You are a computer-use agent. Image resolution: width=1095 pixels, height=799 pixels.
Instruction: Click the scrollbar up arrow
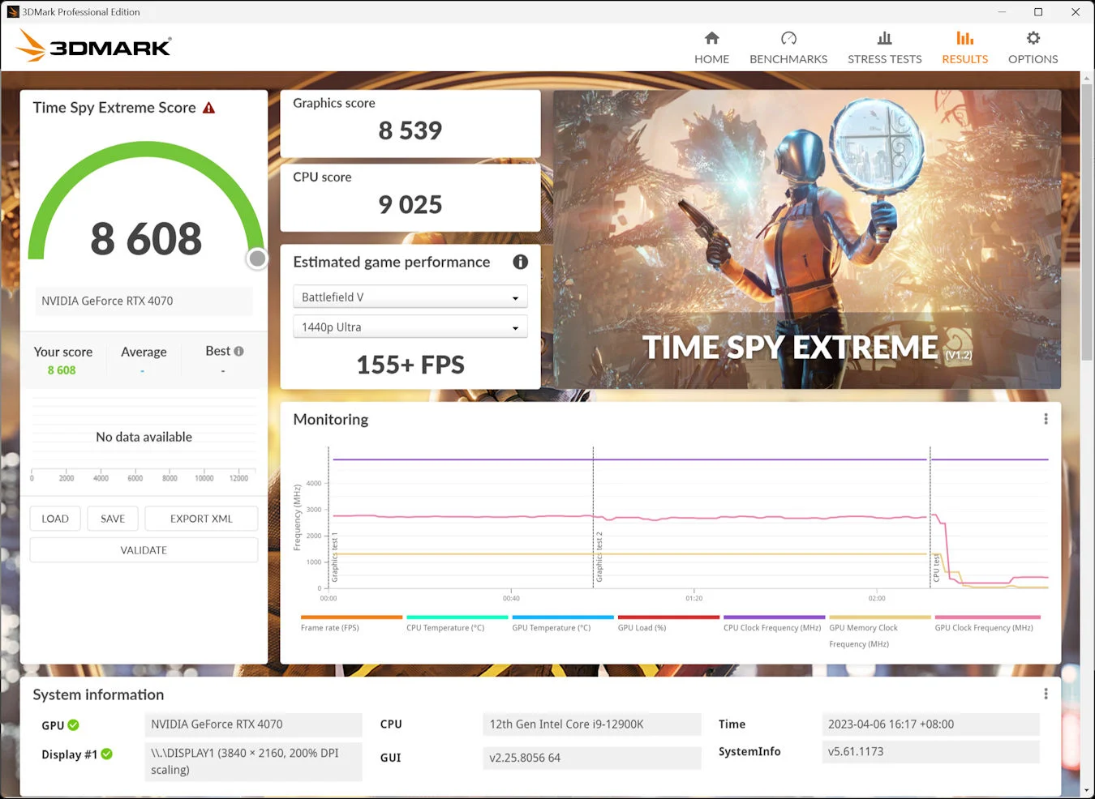(x=1087, y=78)
